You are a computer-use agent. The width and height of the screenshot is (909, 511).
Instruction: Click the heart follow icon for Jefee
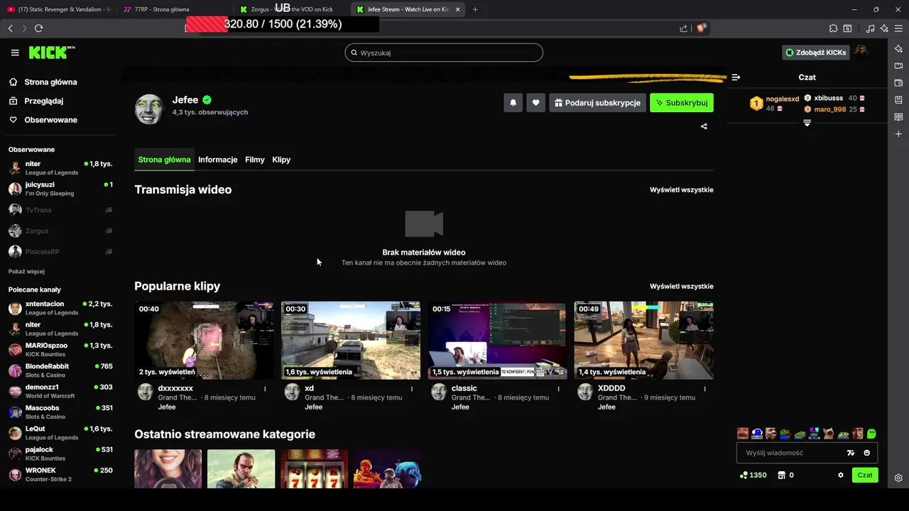(535, 103)
